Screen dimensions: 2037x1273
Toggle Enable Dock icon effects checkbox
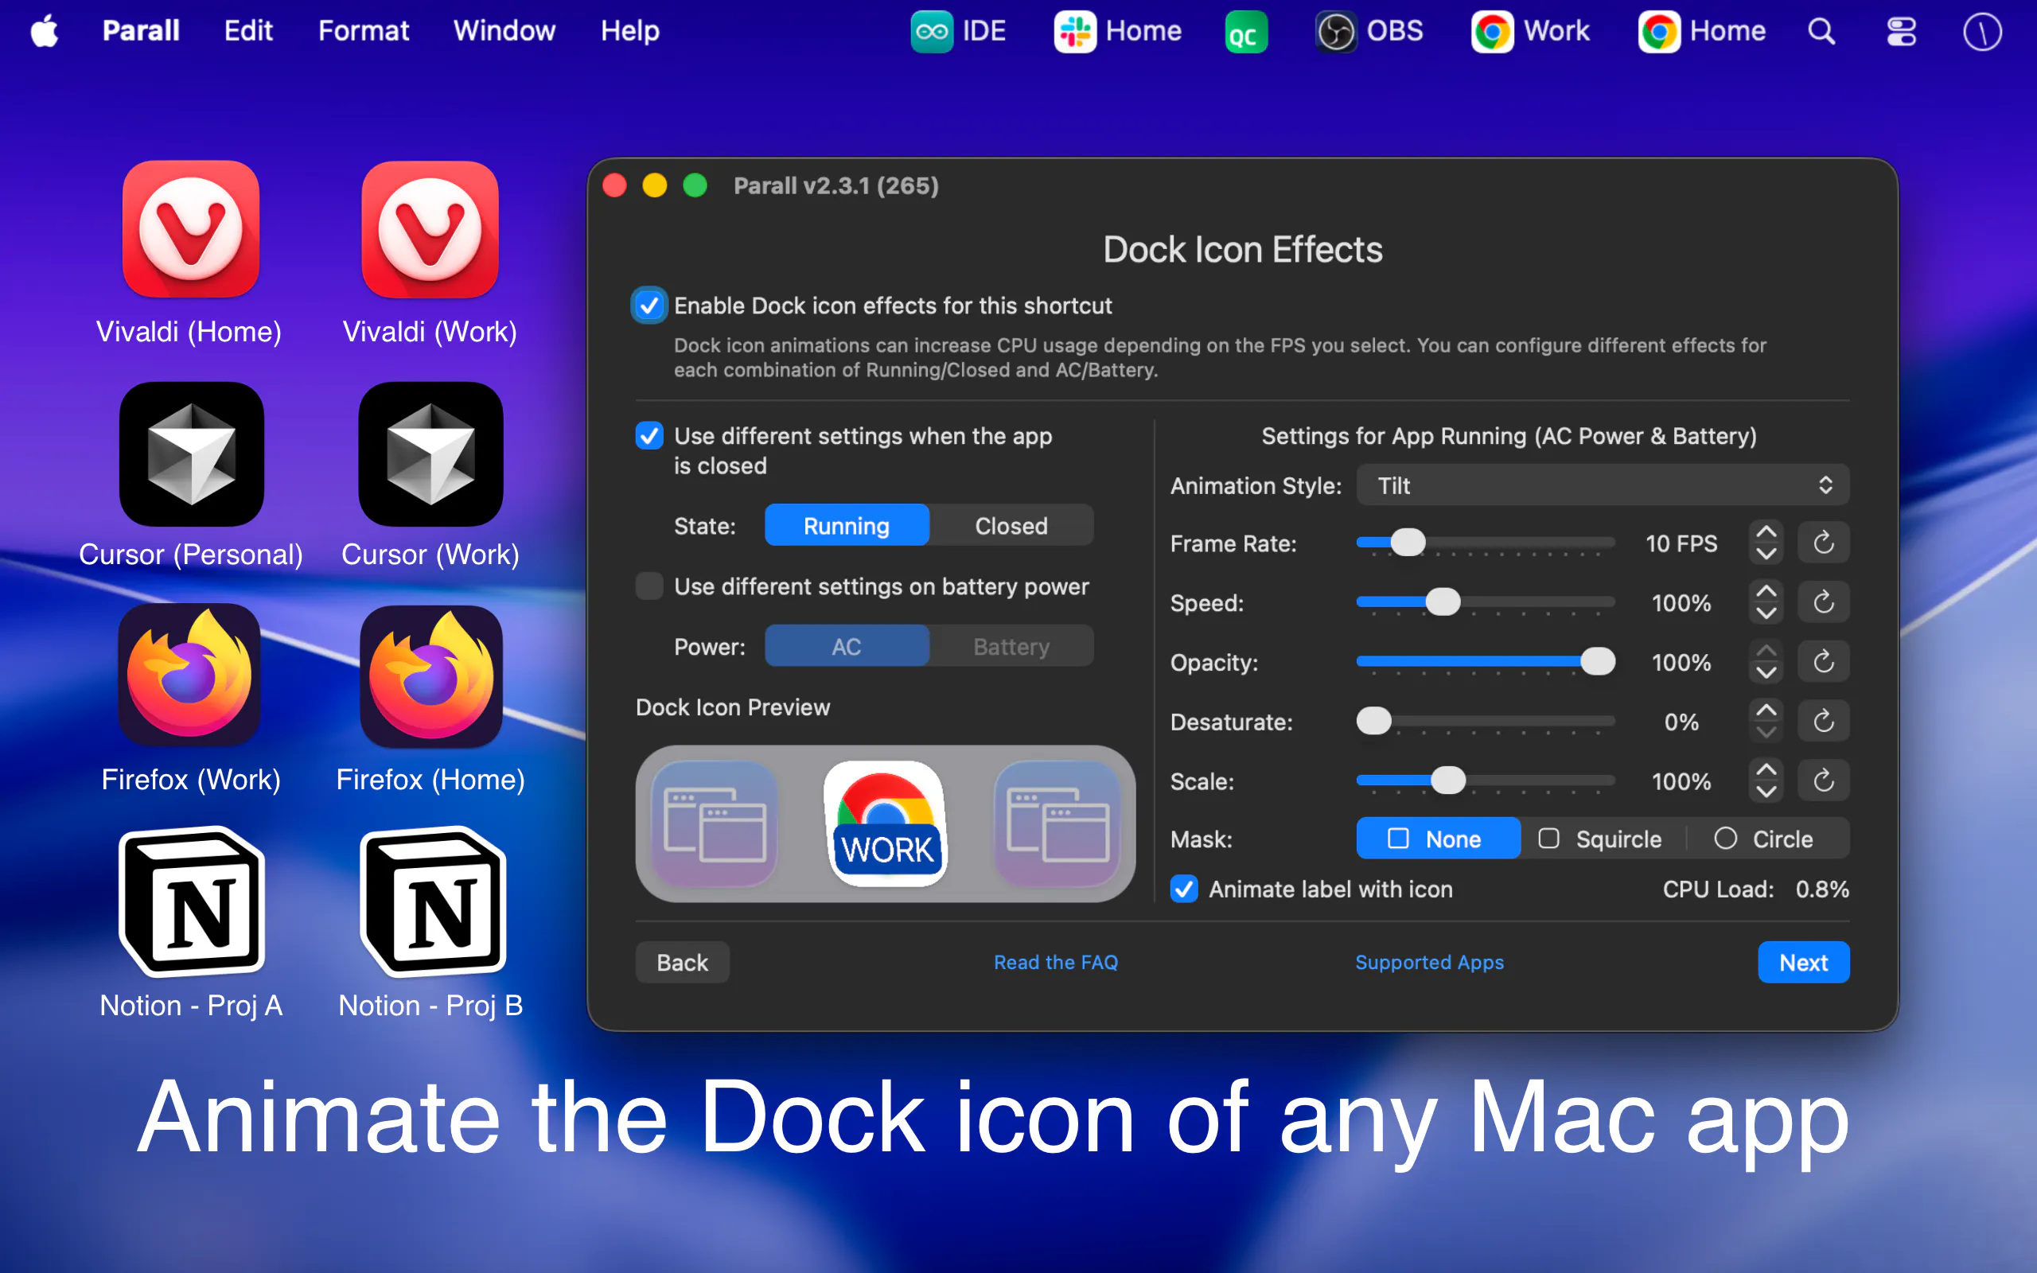pos(649,306)
